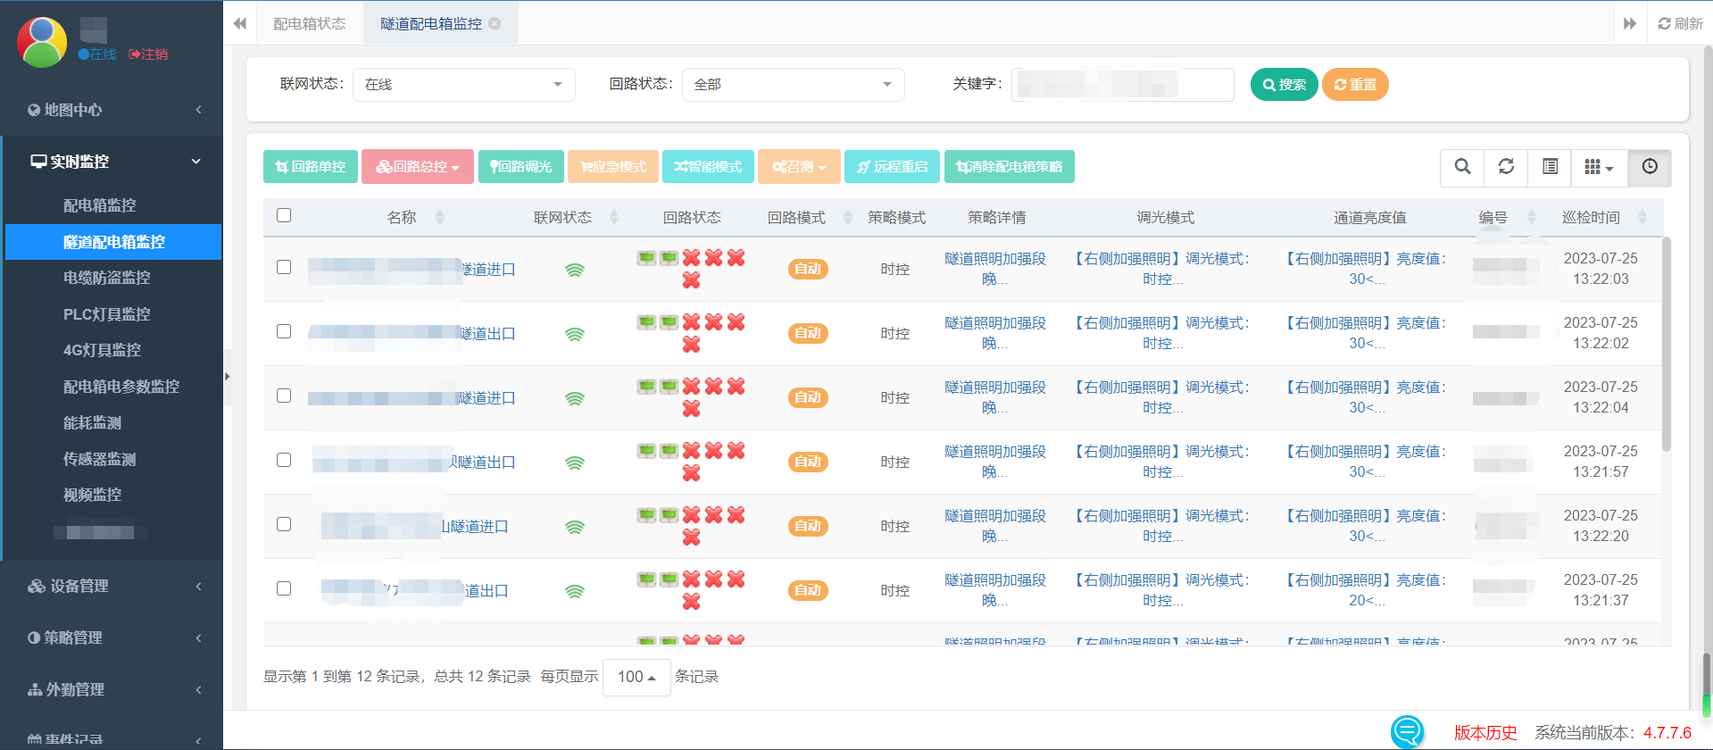
Task: Click the double-left arrow tab scroll icon
Action: (240, 23)
